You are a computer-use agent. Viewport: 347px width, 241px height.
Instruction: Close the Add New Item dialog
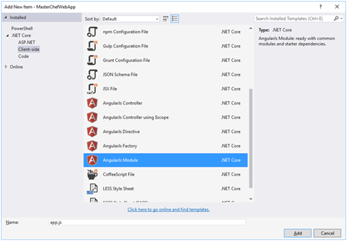[337, 6]
